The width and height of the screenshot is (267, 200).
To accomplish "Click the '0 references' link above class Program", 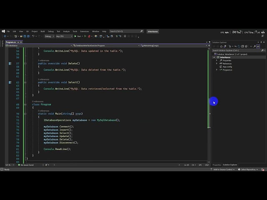I will point(38,101).
